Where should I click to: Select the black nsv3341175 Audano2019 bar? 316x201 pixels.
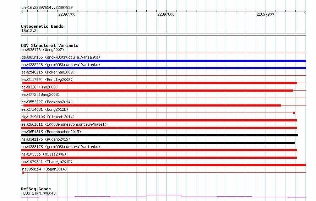tap(158, 143)
